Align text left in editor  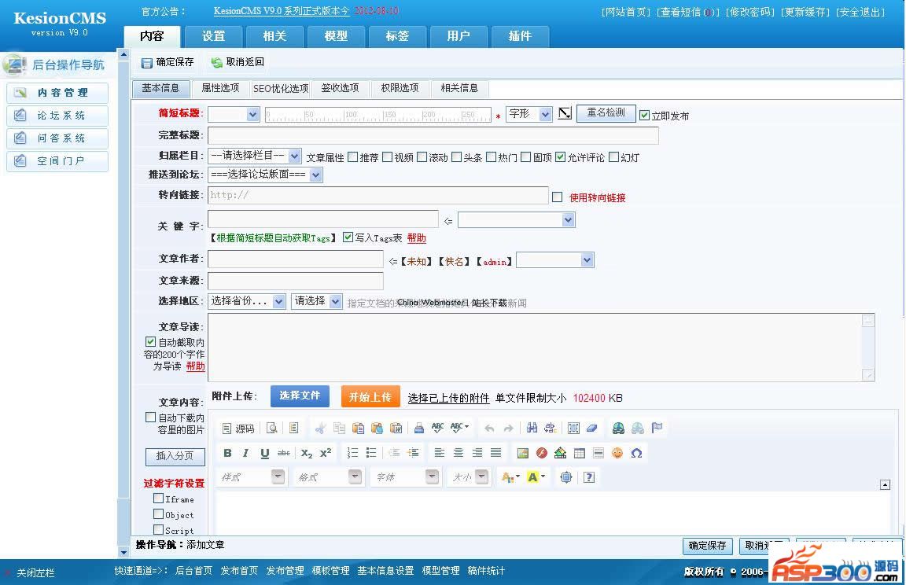[x=440, y=453]
